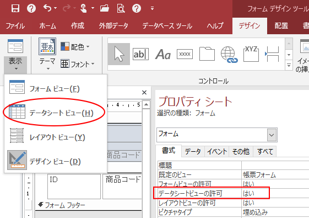Open the ファイル tab

(x=15, y=26)
